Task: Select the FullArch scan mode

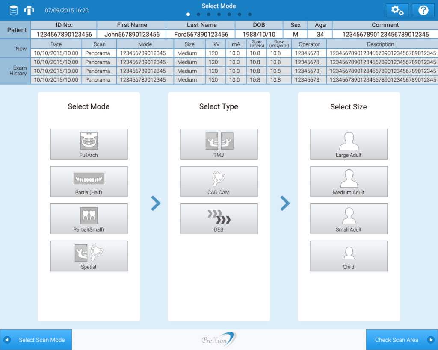Action: coord(89,144)
